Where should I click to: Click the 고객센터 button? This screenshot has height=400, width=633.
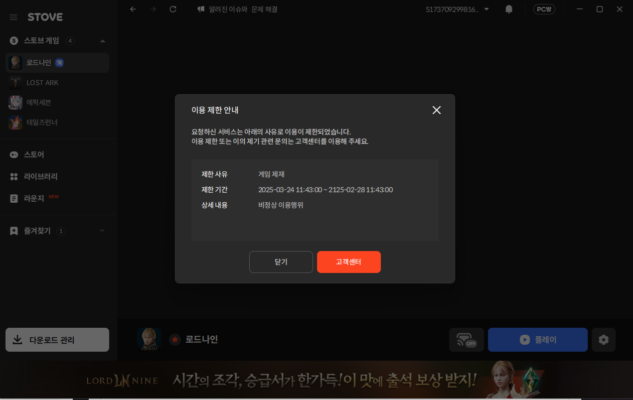[x=349, y=262]
